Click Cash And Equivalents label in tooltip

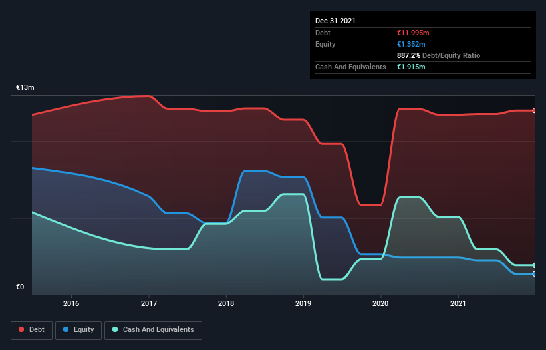click(x=350, y=67)
